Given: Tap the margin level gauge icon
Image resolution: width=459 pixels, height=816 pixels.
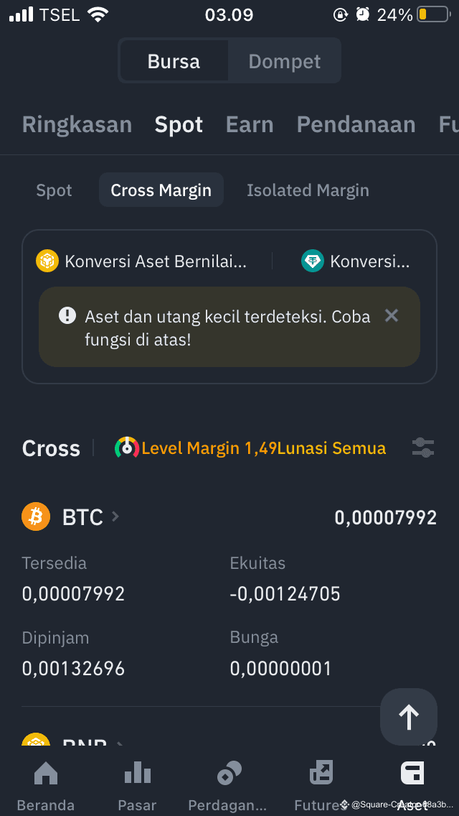Looking at the screenshot, I should point(127,448).
